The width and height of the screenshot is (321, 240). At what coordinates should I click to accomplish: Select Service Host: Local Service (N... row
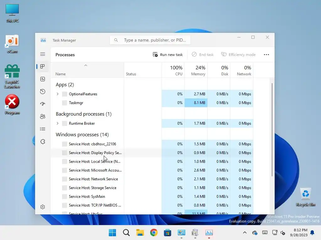[x=152, y=162]
